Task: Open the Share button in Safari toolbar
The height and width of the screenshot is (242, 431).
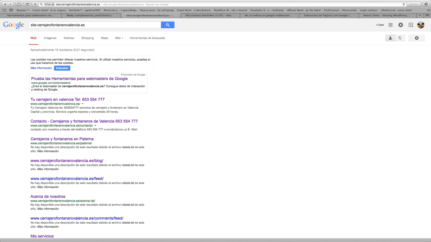Action: click(x=27, y=4)
